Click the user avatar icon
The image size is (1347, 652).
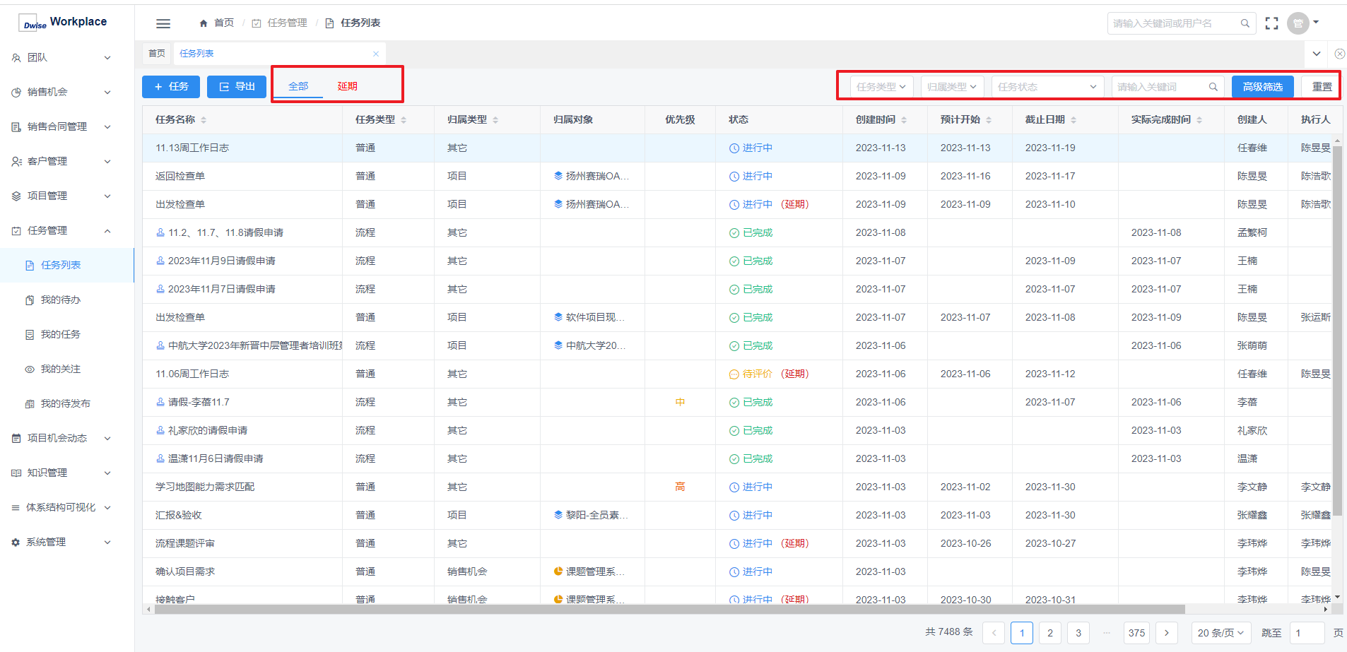[x=1298, y=23]
